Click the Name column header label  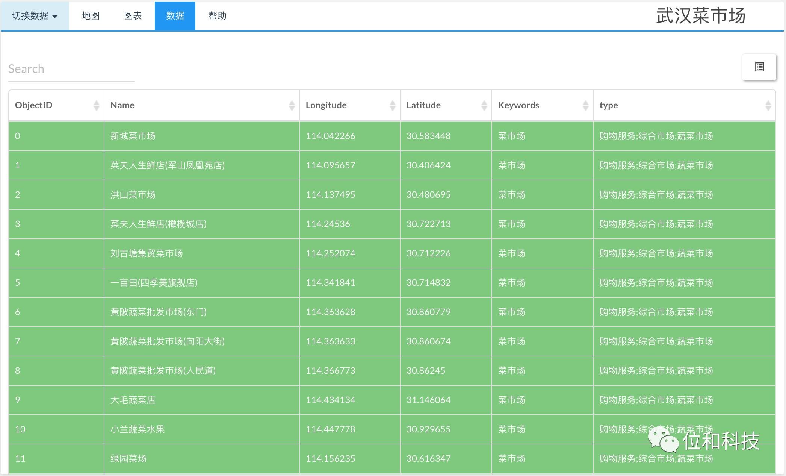(122, 105)
